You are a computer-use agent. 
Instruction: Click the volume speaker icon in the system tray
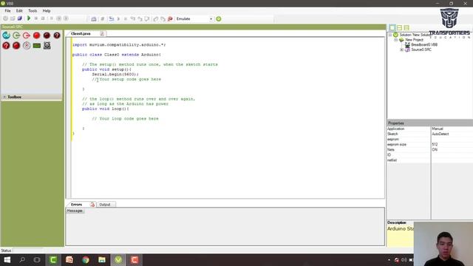tap(404, 259)
